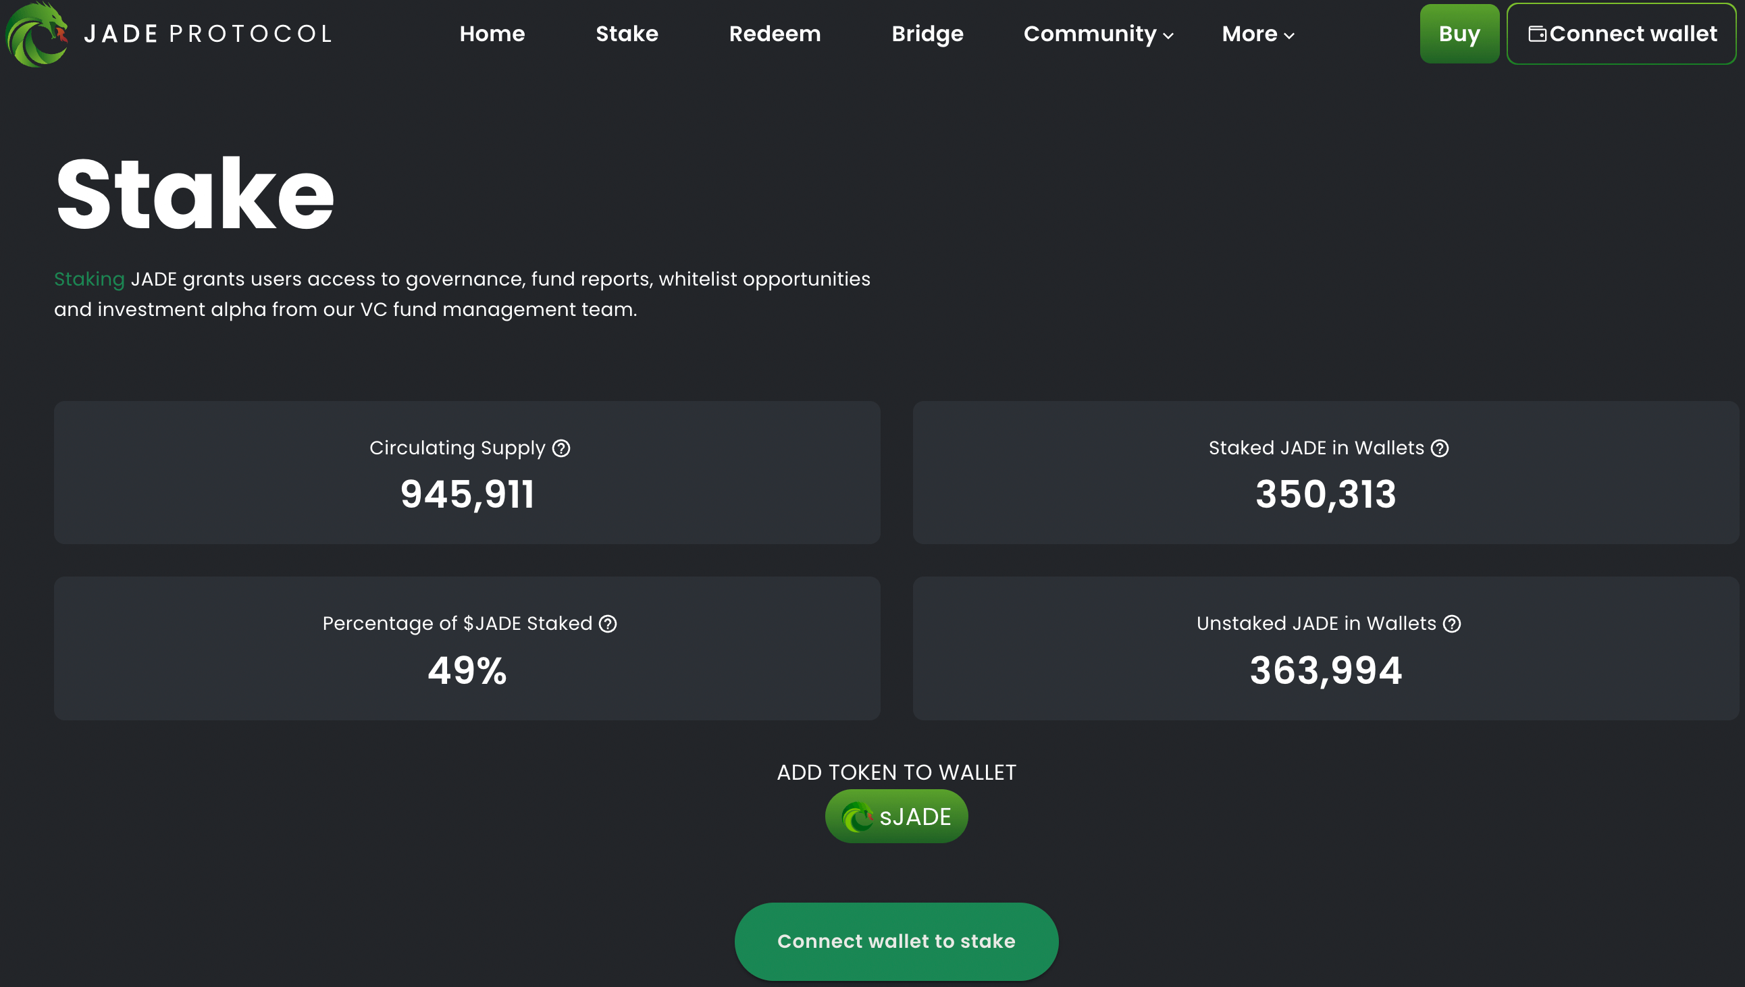Open help icon for Circulating Supply
This screenshot has height=987, width=1745.
(561, 448)
